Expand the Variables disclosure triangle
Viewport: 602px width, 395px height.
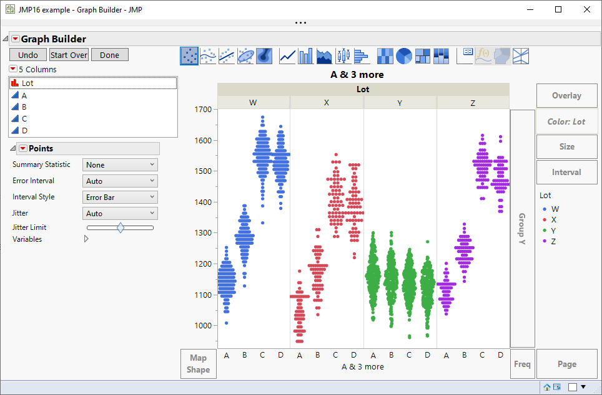click(86, 238)
